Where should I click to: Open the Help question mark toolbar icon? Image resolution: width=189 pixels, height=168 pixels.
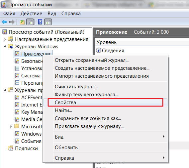[40, 22]
